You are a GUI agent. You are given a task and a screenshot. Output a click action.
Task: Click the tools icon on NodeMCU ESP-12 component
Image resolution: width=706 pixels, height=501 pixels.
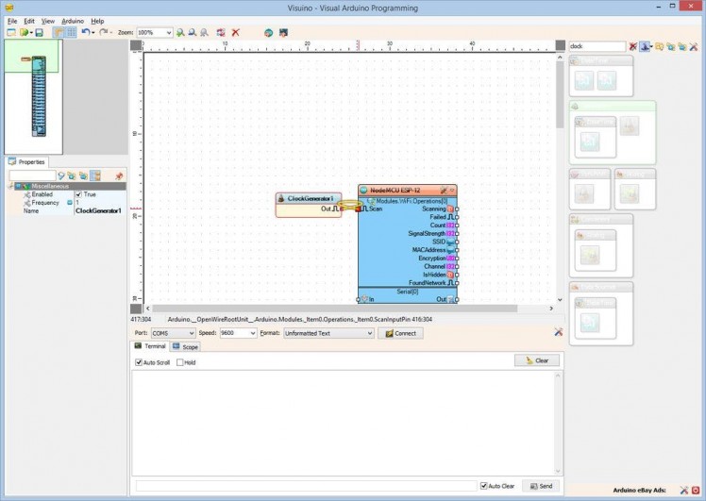pyautogui.click(x=443, y=190)
